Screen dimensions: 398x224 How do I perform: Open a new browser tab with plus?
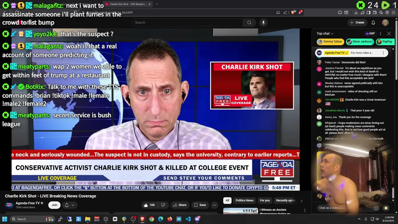tap(157, 4)
